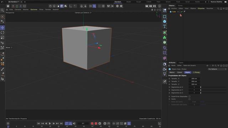Click the Segmentos en Z slider

point(213,93)
